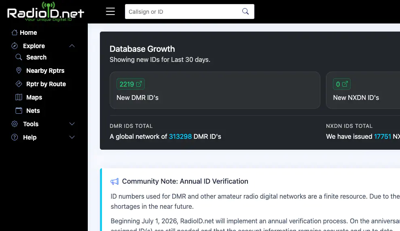
Task: Select the Tools menu label
Action: 31,124
